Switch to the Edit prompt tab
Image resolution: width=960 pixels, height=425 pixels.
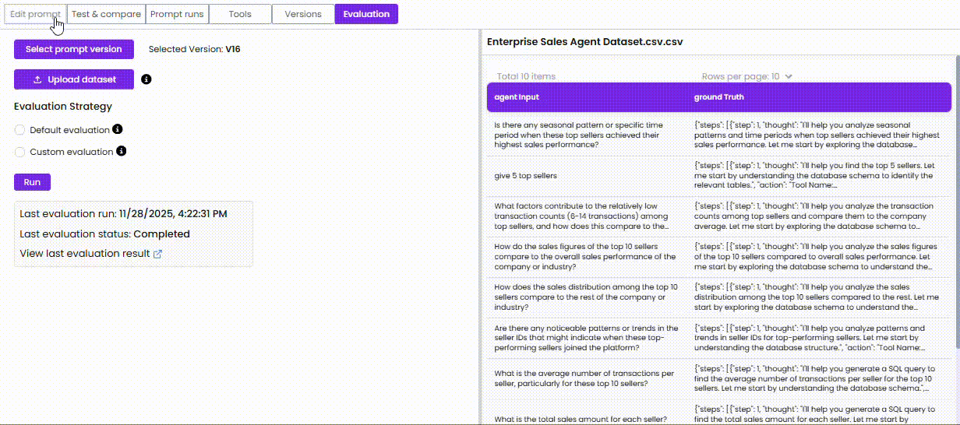click(35, 14)
